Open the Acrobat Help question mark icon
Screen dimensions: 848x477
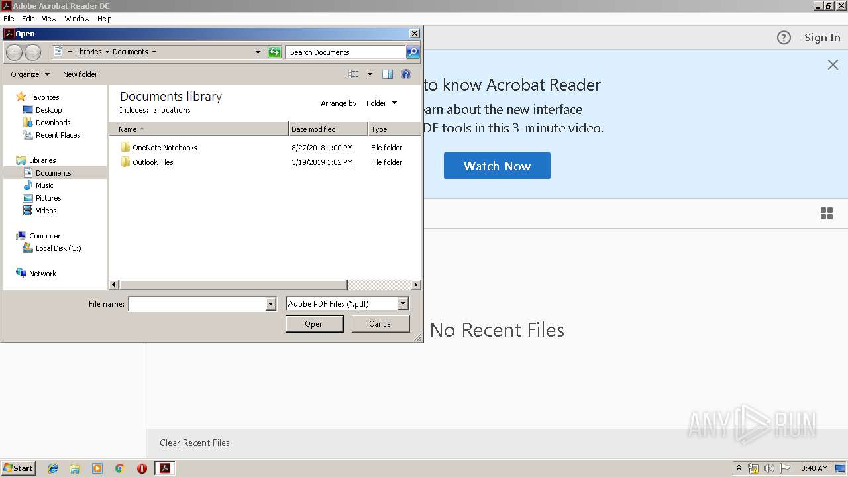pos(784,38)
